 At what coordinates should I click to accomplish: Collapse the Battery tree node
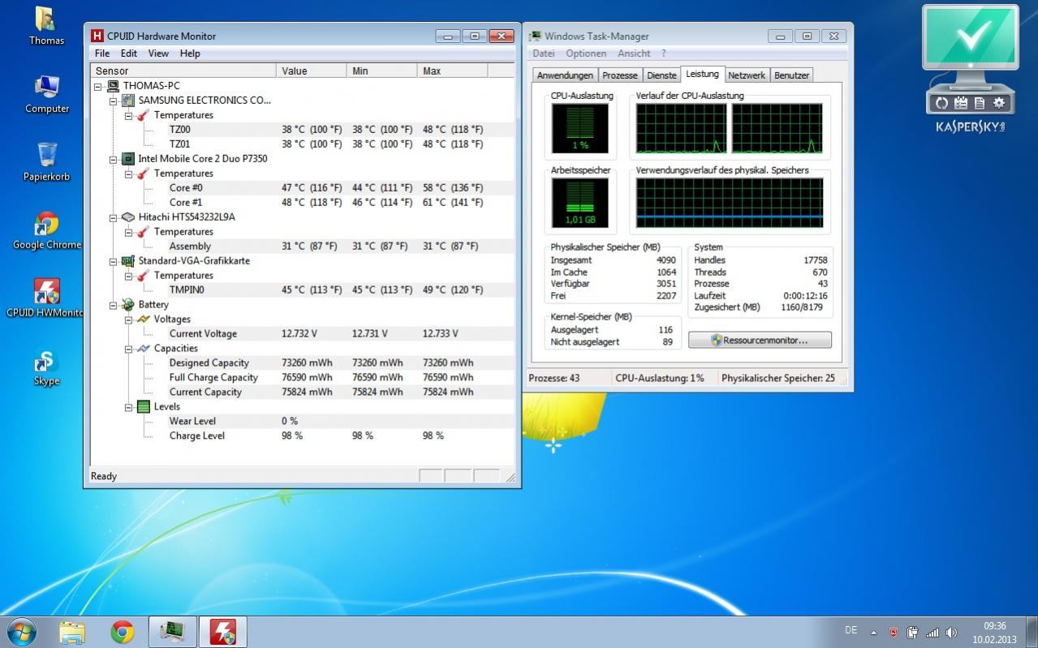tap(113, 305)
